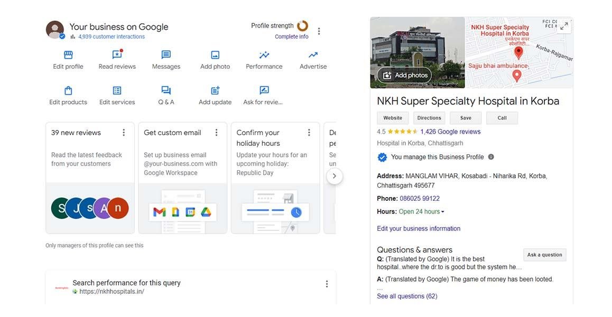Expand the map to full view
612x317 pixels.
pos(564,26)
